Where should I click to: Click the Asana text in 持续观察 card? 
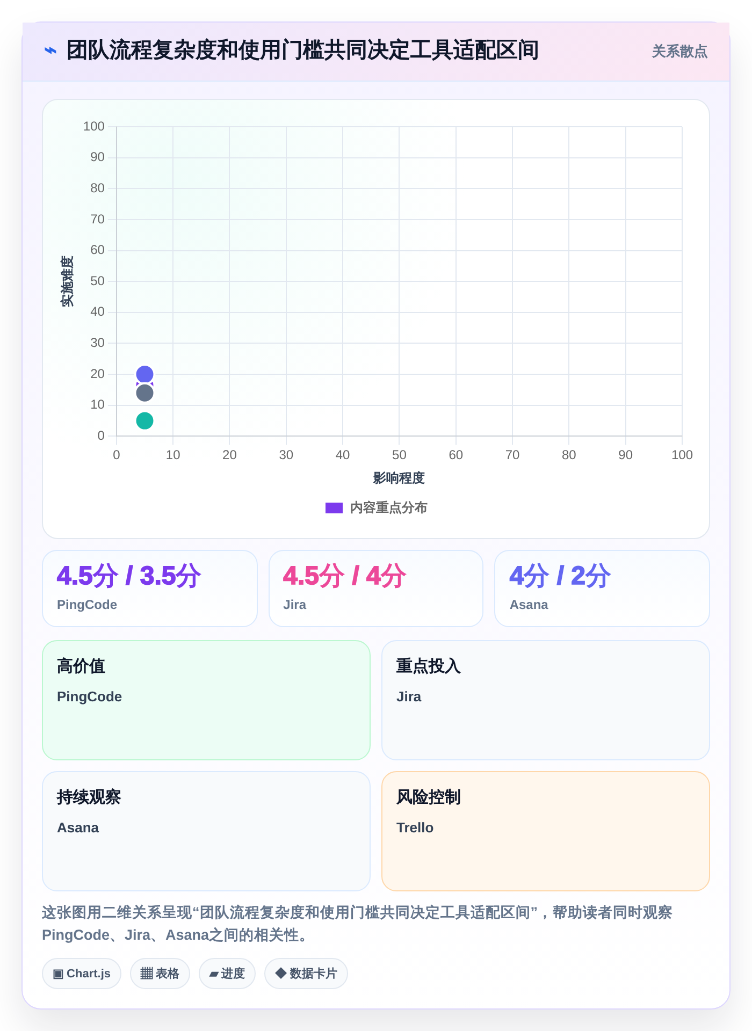pyautogui.click(x=78, y=827)
